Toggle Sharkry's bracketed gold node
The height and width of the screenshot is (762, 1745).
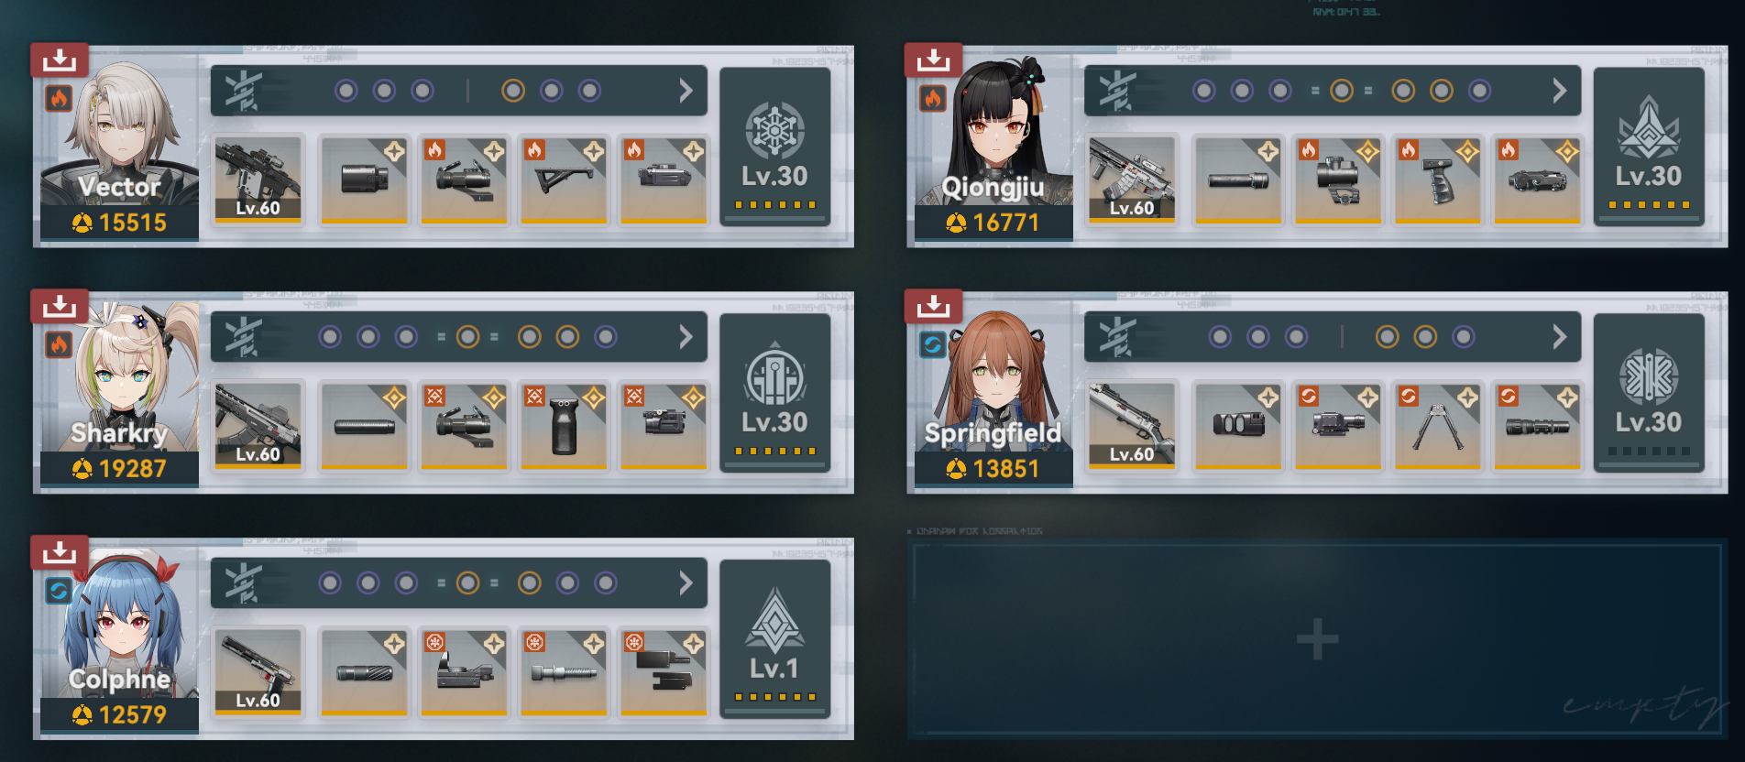pos(467,337)
